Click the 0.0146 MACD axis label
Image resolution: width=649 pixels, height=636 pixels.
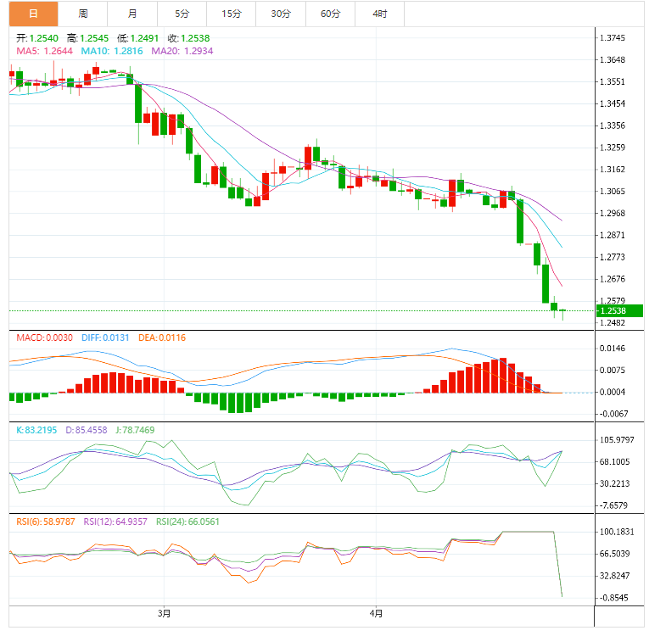click(613, 349)
